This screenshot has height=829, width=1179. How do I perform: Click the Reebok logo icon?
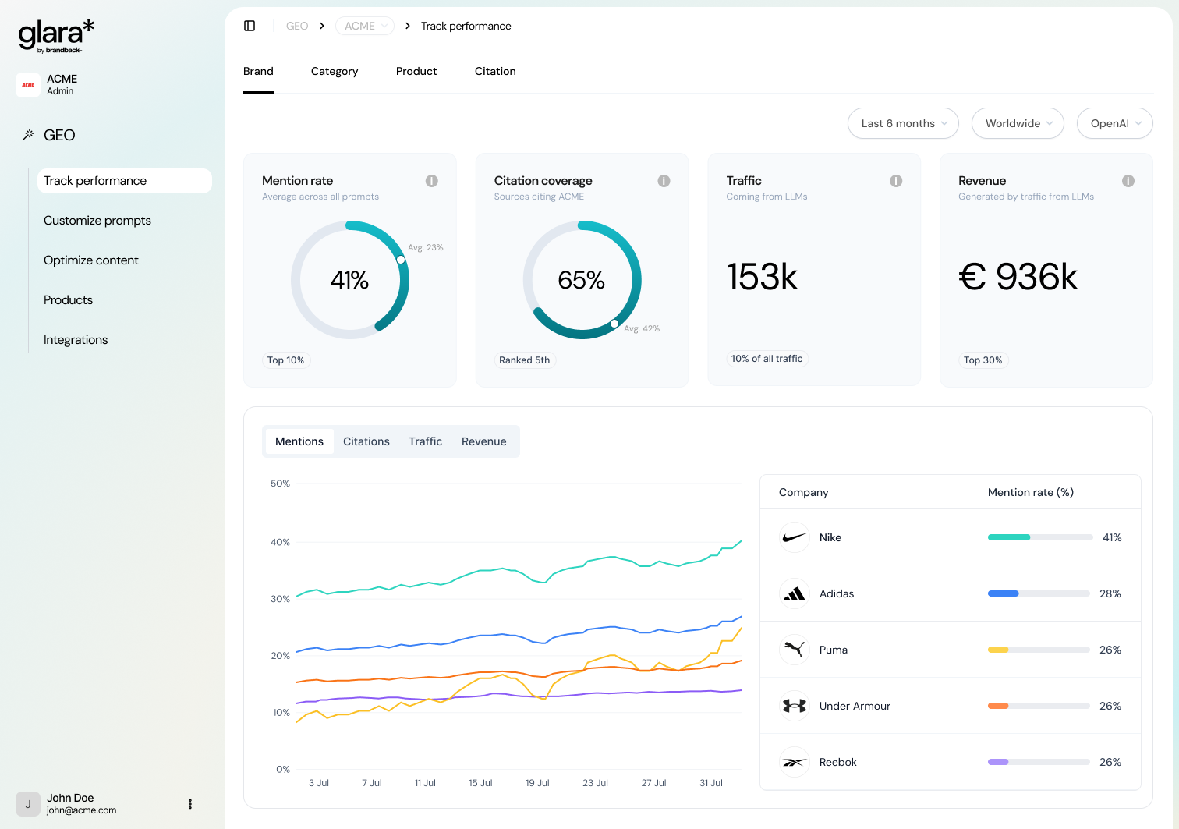tap(795, 762)
